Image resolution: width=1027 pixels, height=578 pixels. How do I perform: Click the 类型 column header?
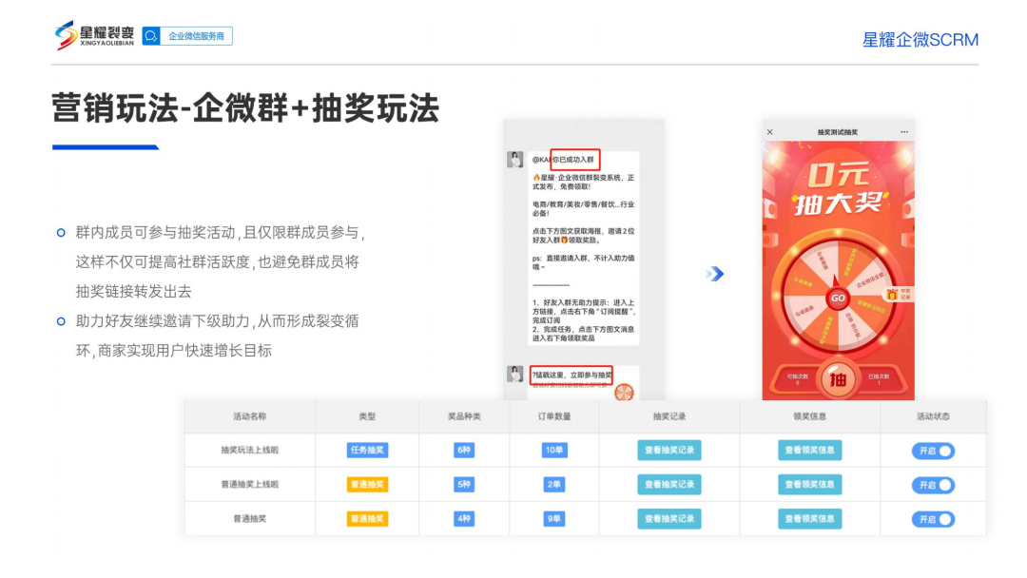click(x=367, y=416)
